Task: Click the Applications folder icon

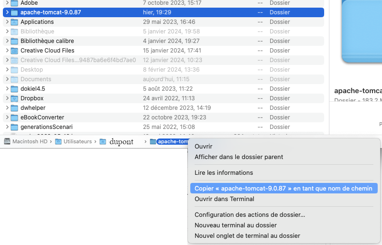Action: tap(14, 22)
